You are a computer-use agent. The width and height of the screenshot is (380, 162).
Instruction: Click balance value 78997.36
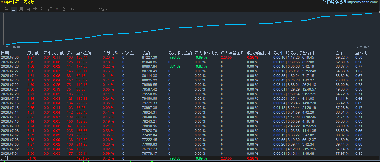[x=149, y=108]
